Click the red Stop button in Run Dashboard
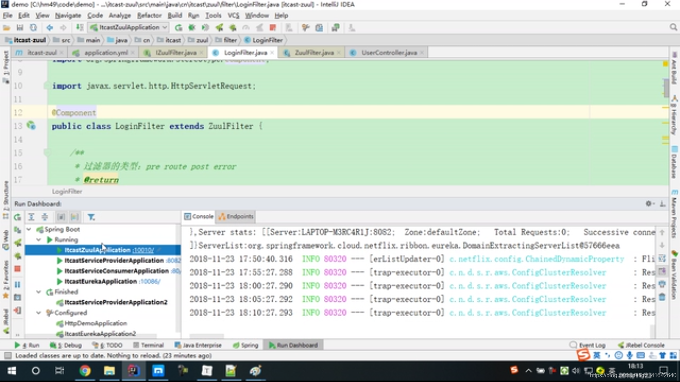This screenshot has height=382, width=680. 17,269
